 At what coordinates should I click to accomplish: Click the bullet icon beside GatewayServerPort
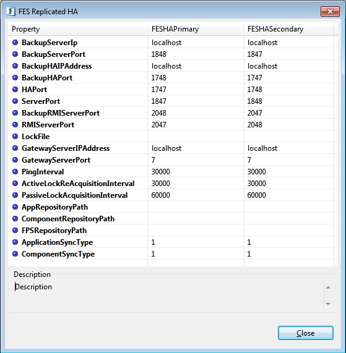(15, 160)
